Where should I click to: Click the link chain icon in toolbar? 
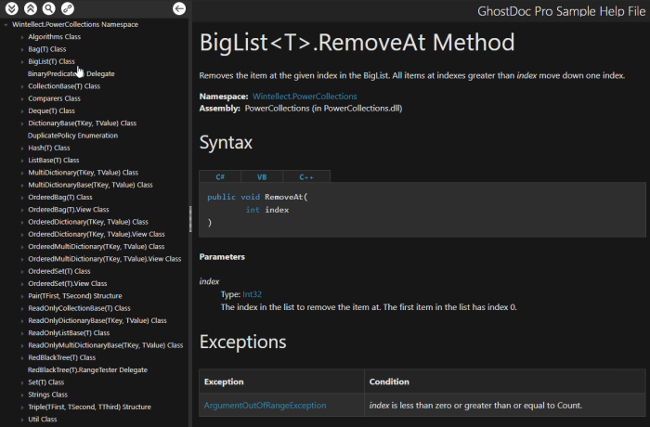pos(68,8)
